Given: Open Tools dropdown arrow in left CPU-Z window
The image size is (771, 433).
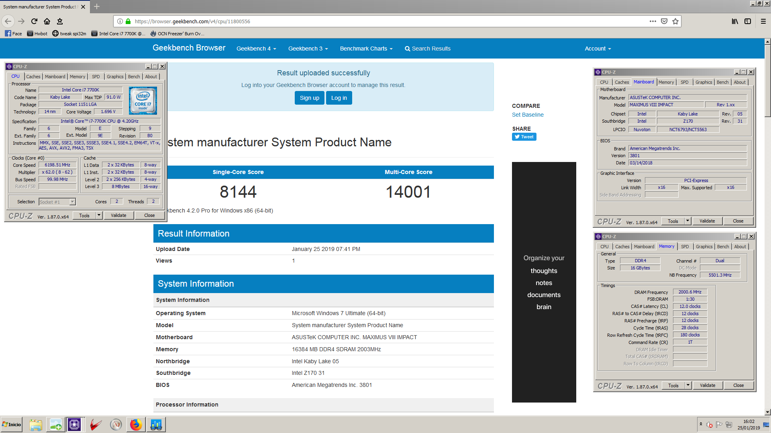Looking at the screenshot, I should tap(99, 215).
